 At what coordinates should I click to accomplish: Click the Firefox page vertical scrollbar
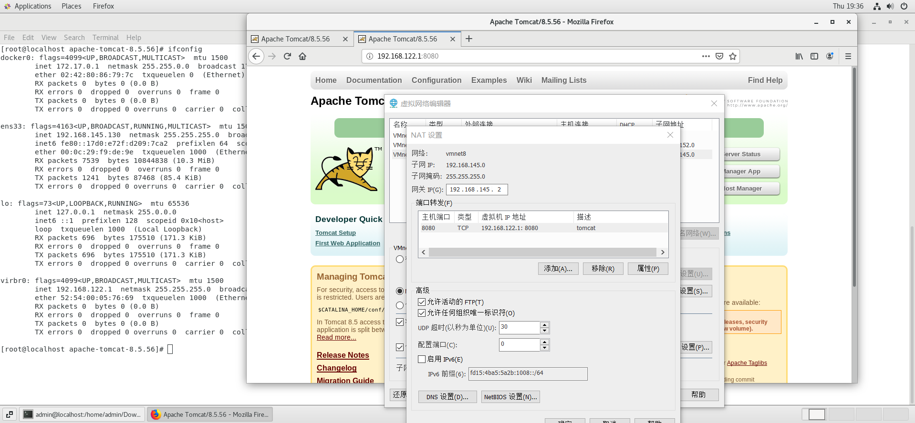854,177
